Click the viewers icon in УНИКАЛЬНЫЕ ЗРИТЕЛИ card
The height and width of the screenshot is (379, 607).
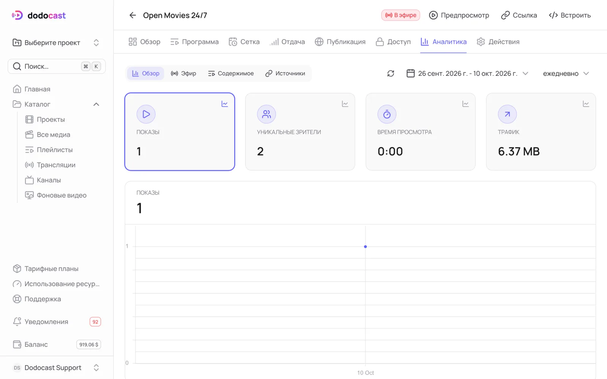coord(266,114)
